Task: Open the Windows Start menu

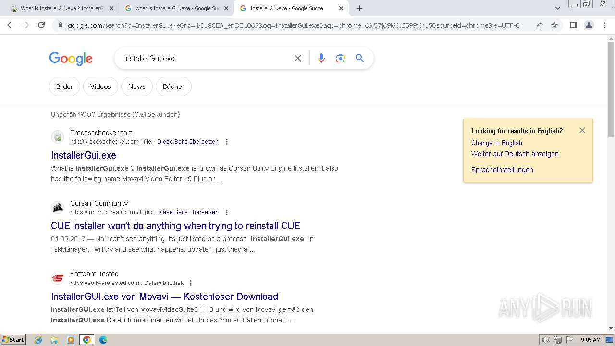Action: click(x=13, y=339)
